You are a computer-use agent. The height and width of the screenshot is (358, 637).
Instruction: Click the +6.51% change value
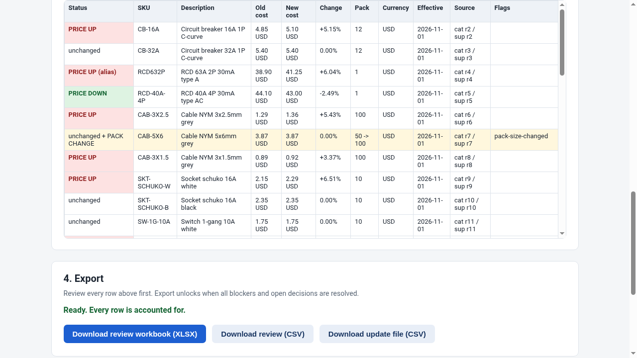pyautogui.click(x=330, y=179)
